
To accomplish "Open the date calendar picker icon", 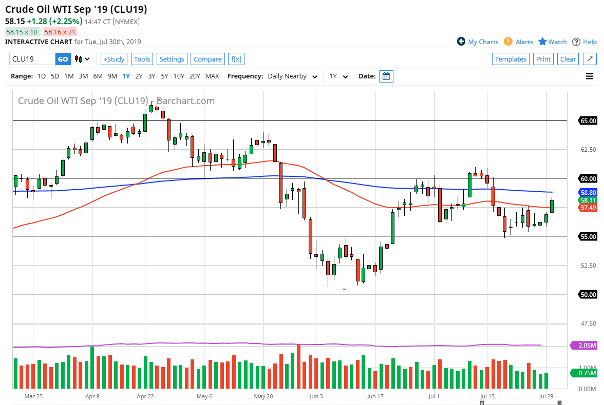I will point(386,76).
